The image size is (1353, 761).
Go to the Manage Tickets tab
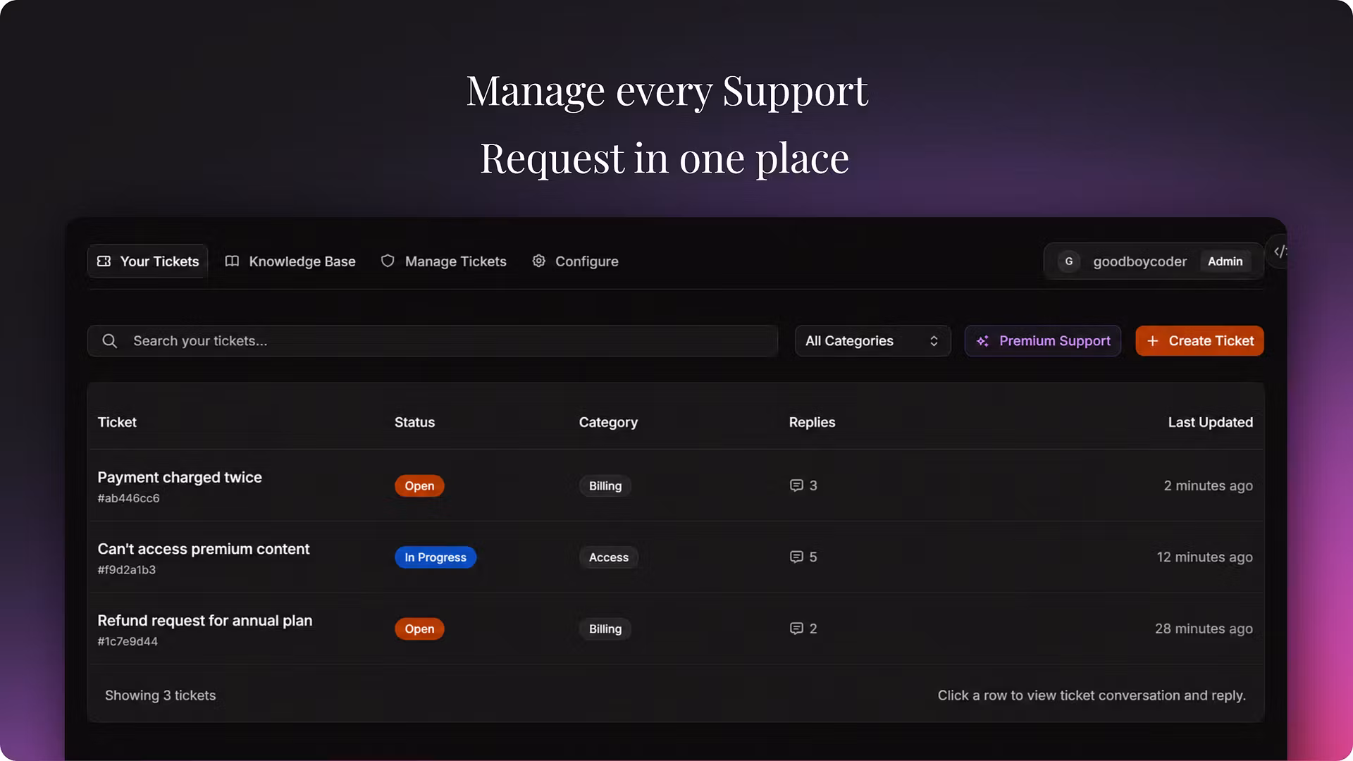pos(444,261)
